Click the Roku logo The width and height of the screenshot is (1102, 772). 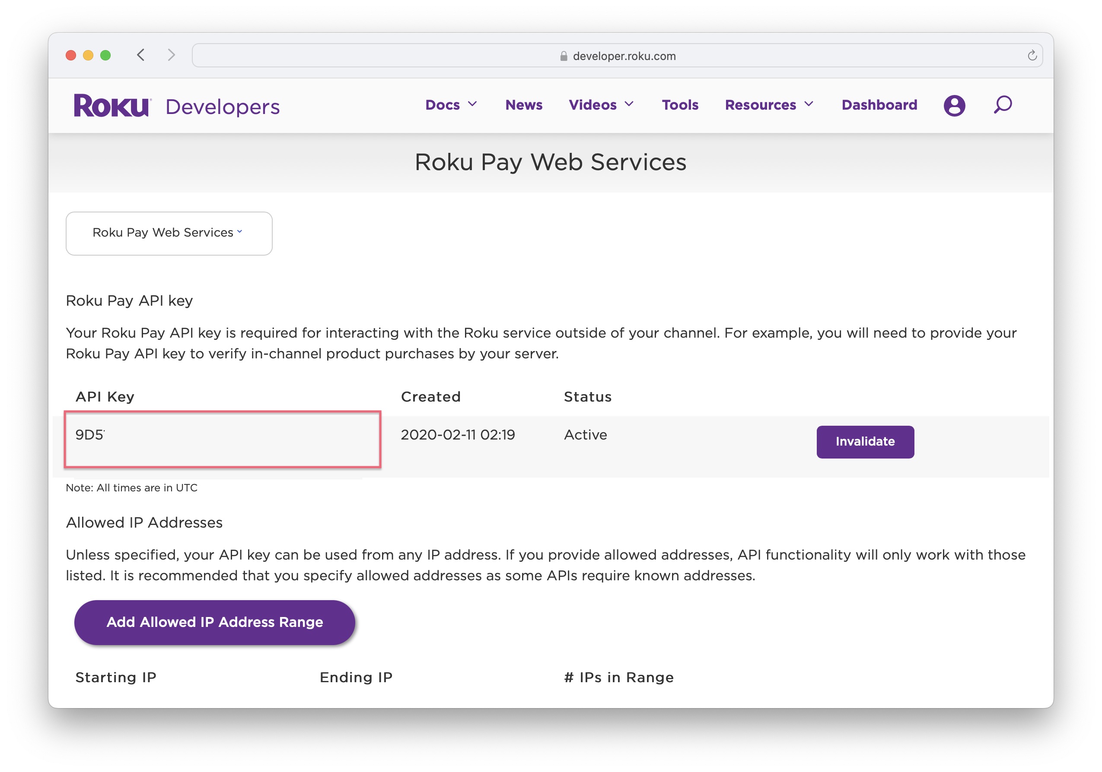click(x=112, y=105)
